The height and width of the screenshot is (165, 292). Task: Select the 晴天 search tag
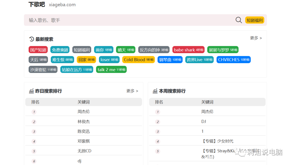point(126,50)
